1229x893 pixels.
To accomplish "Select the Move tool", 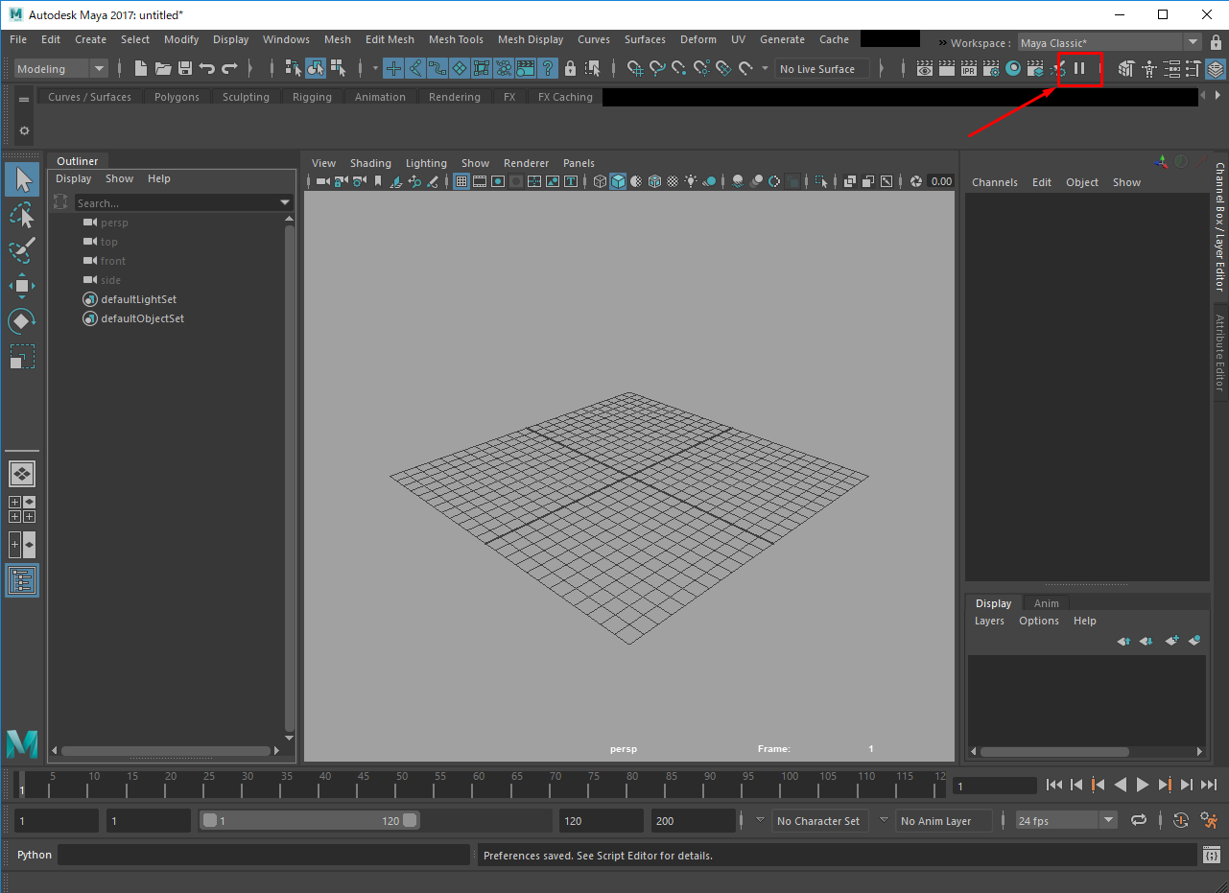I will 22,286.
